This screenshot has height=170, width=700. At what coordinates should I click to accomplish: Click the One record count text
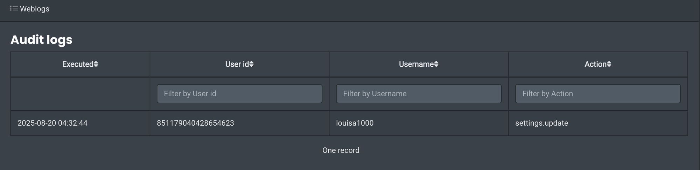341,150
